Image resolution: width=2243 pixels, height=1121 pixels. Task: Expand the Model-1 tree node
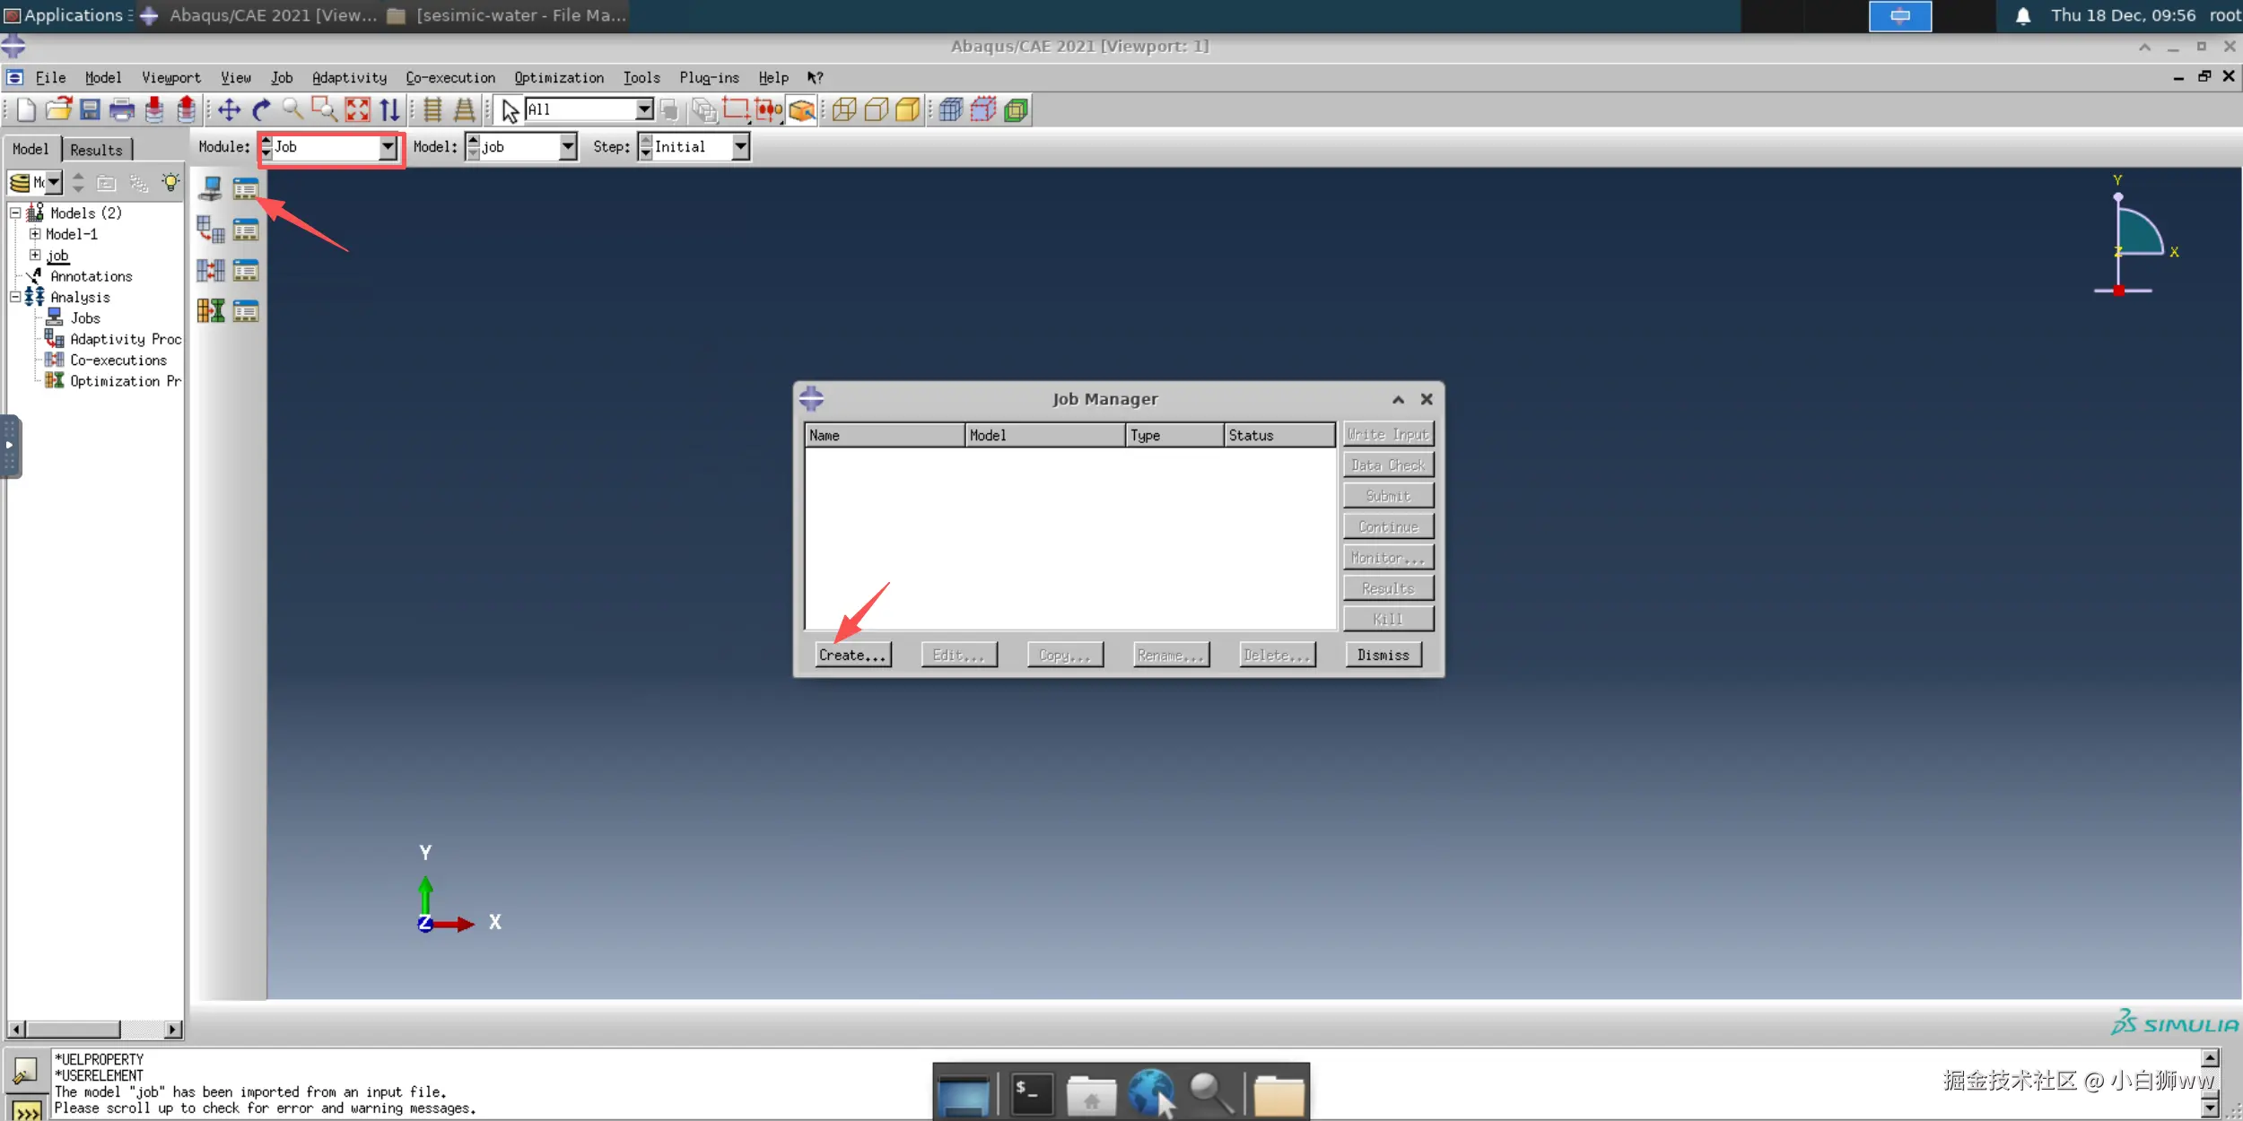35,234
